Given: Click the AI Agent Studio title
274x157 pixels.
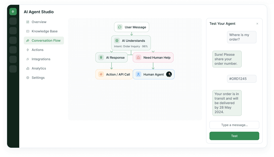Looking at the screenshot, I should pos(39,12).
